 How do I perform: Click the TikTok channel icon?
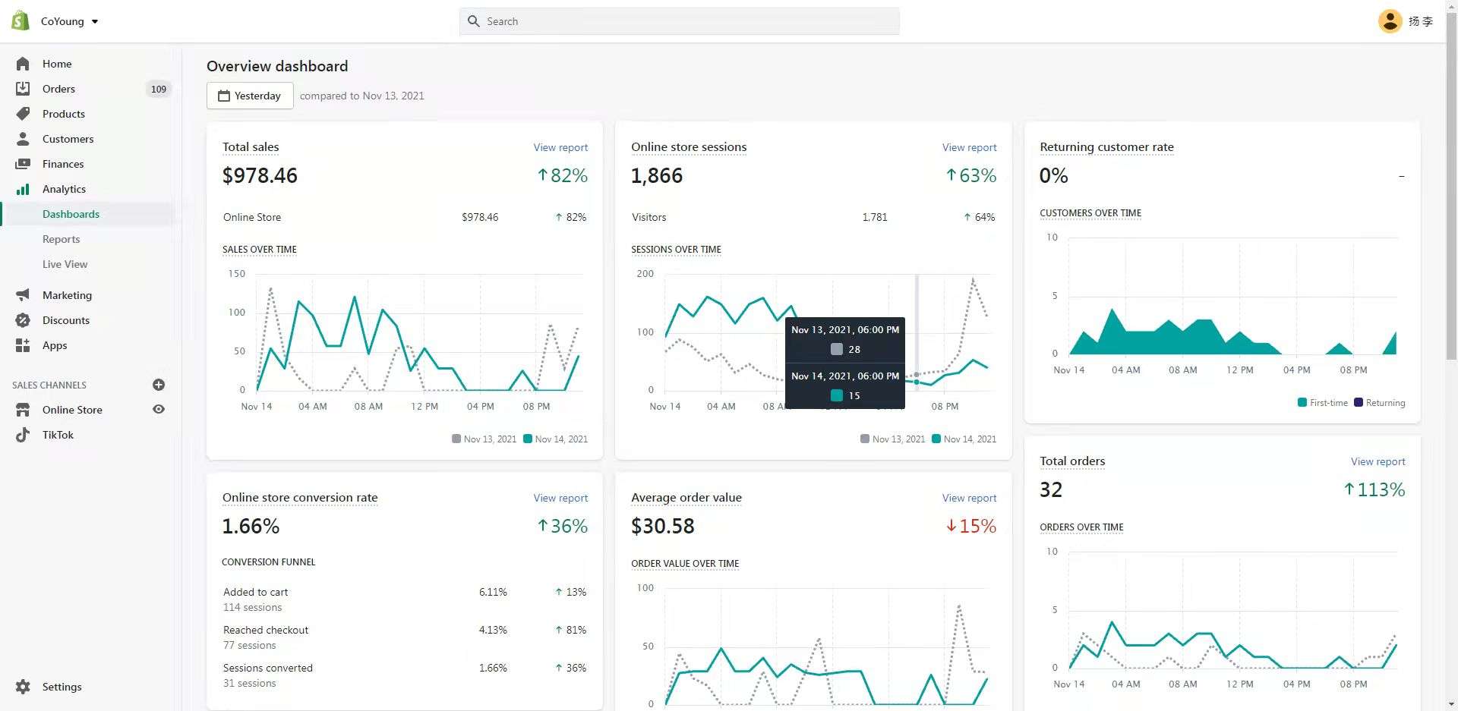(x=23, y=435)
